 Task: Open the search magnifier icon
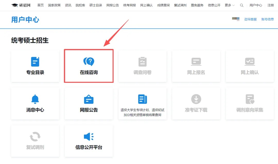coord(241,5)
